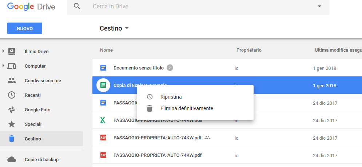Screen dimensions: 362x167
Task: Click the shared people icon beside the PDF name
Action: click(208, 138)
